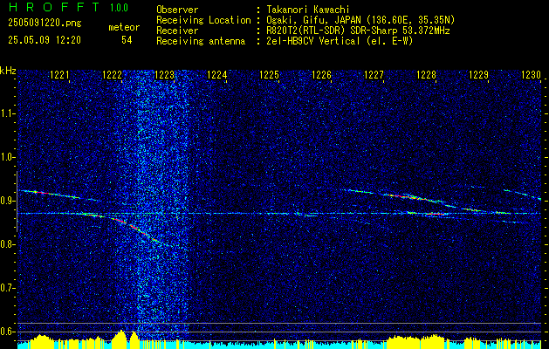Click the Receiving antenna label
The image size is (549, 349).
[x=201, y=41]
